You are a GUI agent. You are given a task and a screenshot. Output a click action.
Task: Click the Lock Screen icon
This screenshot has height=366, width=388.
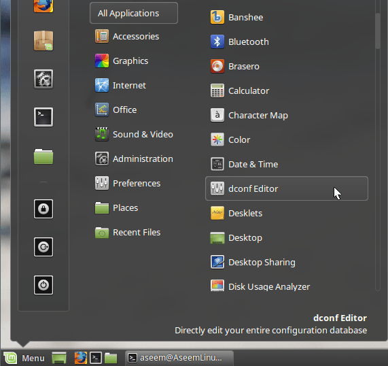coord(43,209)
